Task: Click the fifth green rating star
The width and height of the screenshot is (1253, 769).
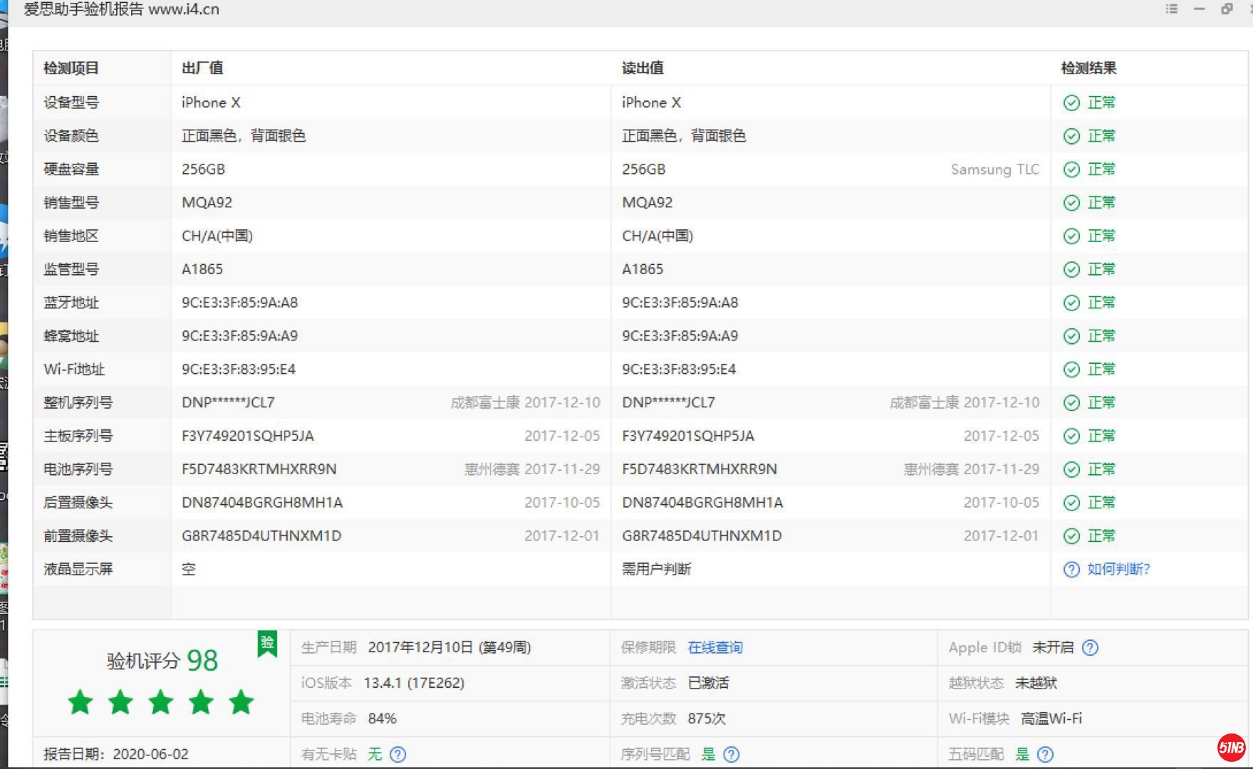Action: click(241, 702)
